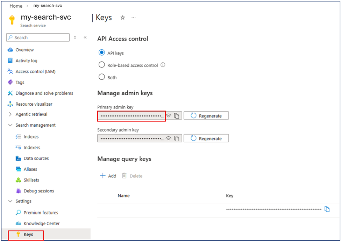Regenerate the primary admin key
Viewport: 341px width, 241px height.
[206, 115]
